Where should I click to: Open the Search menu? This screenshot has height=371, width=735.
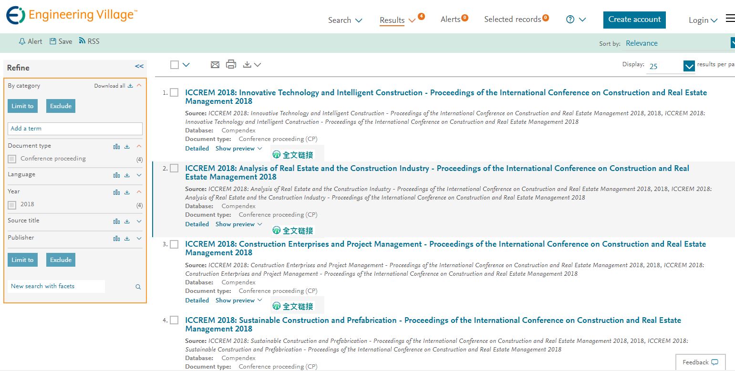[x=345, y=20]
